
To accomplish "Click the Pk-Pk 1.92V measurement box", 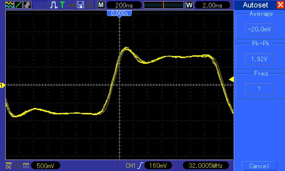I will (259, 59).
